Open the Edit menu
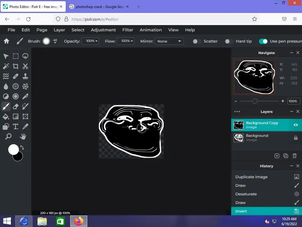Viewport: 302px width, 227px height. click(26, 30)
